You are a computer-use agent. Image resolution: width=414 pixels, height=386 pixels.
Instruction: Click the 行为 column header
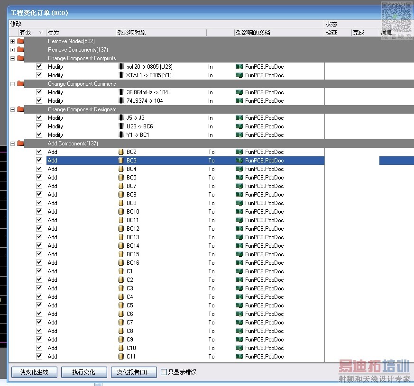[81, 32]
